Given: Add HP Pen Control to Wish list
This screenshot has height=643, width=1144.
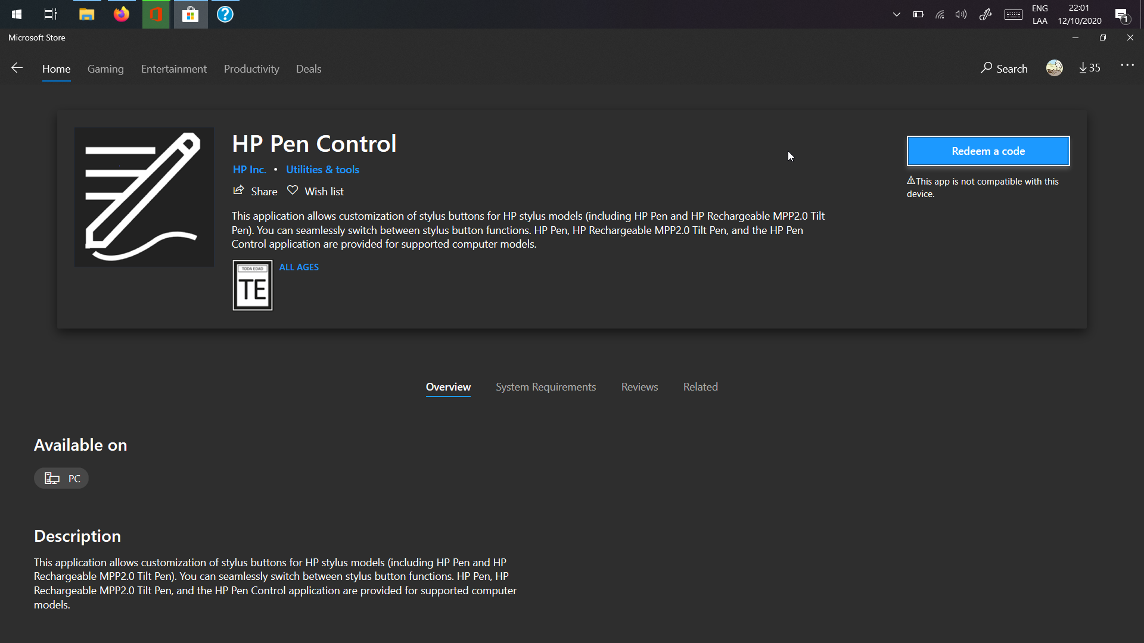Looking at the screenshot, I should click(315, 191).
